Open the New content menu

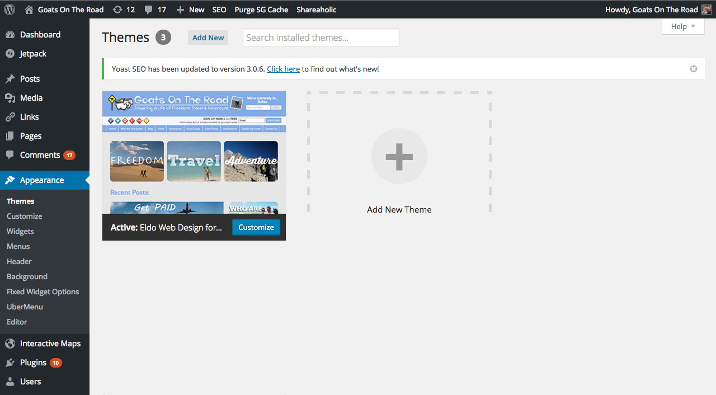[x=190, y=10]
